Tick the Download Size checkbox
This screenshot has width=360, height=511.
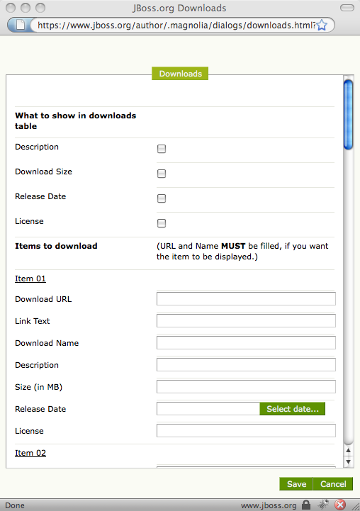pyautogui.click(x=162, y=174)
